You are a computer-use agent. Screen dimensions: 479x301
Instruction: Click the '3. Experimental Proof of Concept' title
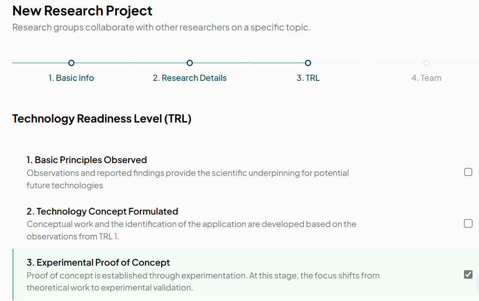(x=98, y=263)
